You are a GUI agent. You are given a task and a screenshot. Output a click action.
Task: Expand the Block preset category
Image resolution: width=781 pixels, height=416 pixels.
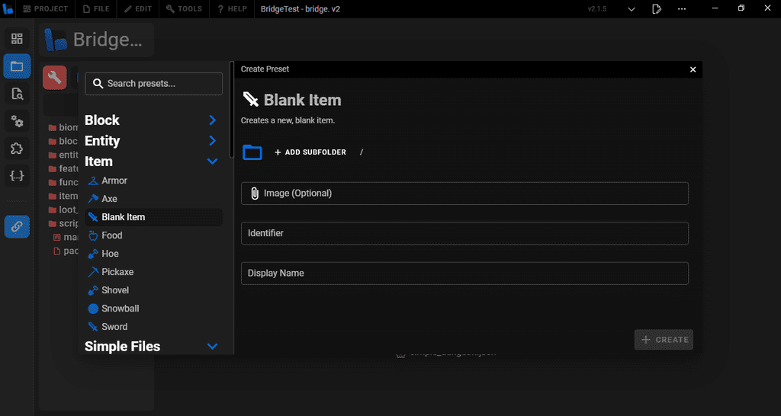(212, 120)
